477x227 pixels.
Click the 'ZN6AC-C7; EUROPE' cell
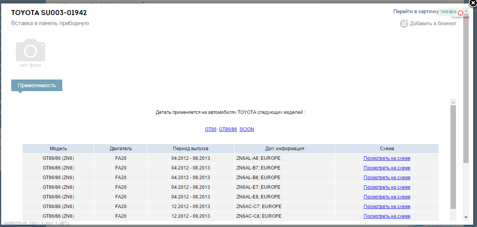[284, 207]
